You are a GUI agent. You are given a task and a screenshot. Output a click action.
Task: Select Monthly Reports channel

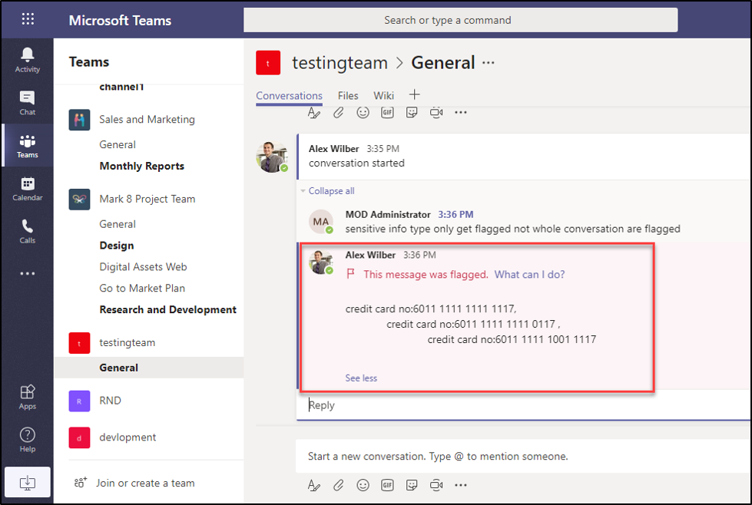(141, 166)
